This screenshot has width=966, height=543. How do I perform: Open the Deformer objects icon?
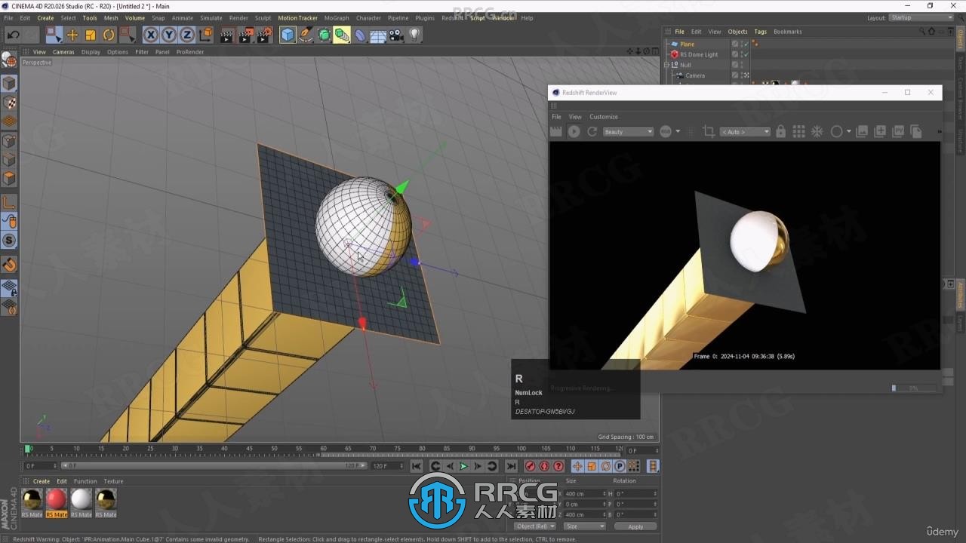(x=360, y=35)
